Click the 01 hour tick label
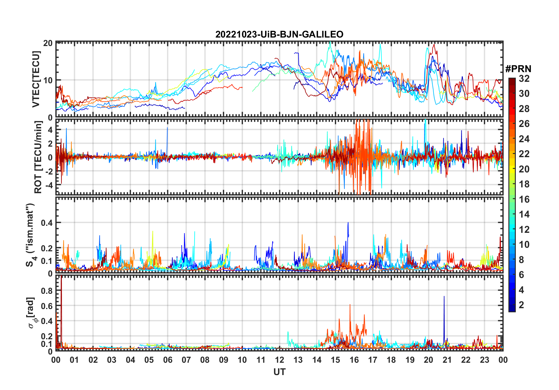This screenshot has width=559, height=390. tap(74, 360)
